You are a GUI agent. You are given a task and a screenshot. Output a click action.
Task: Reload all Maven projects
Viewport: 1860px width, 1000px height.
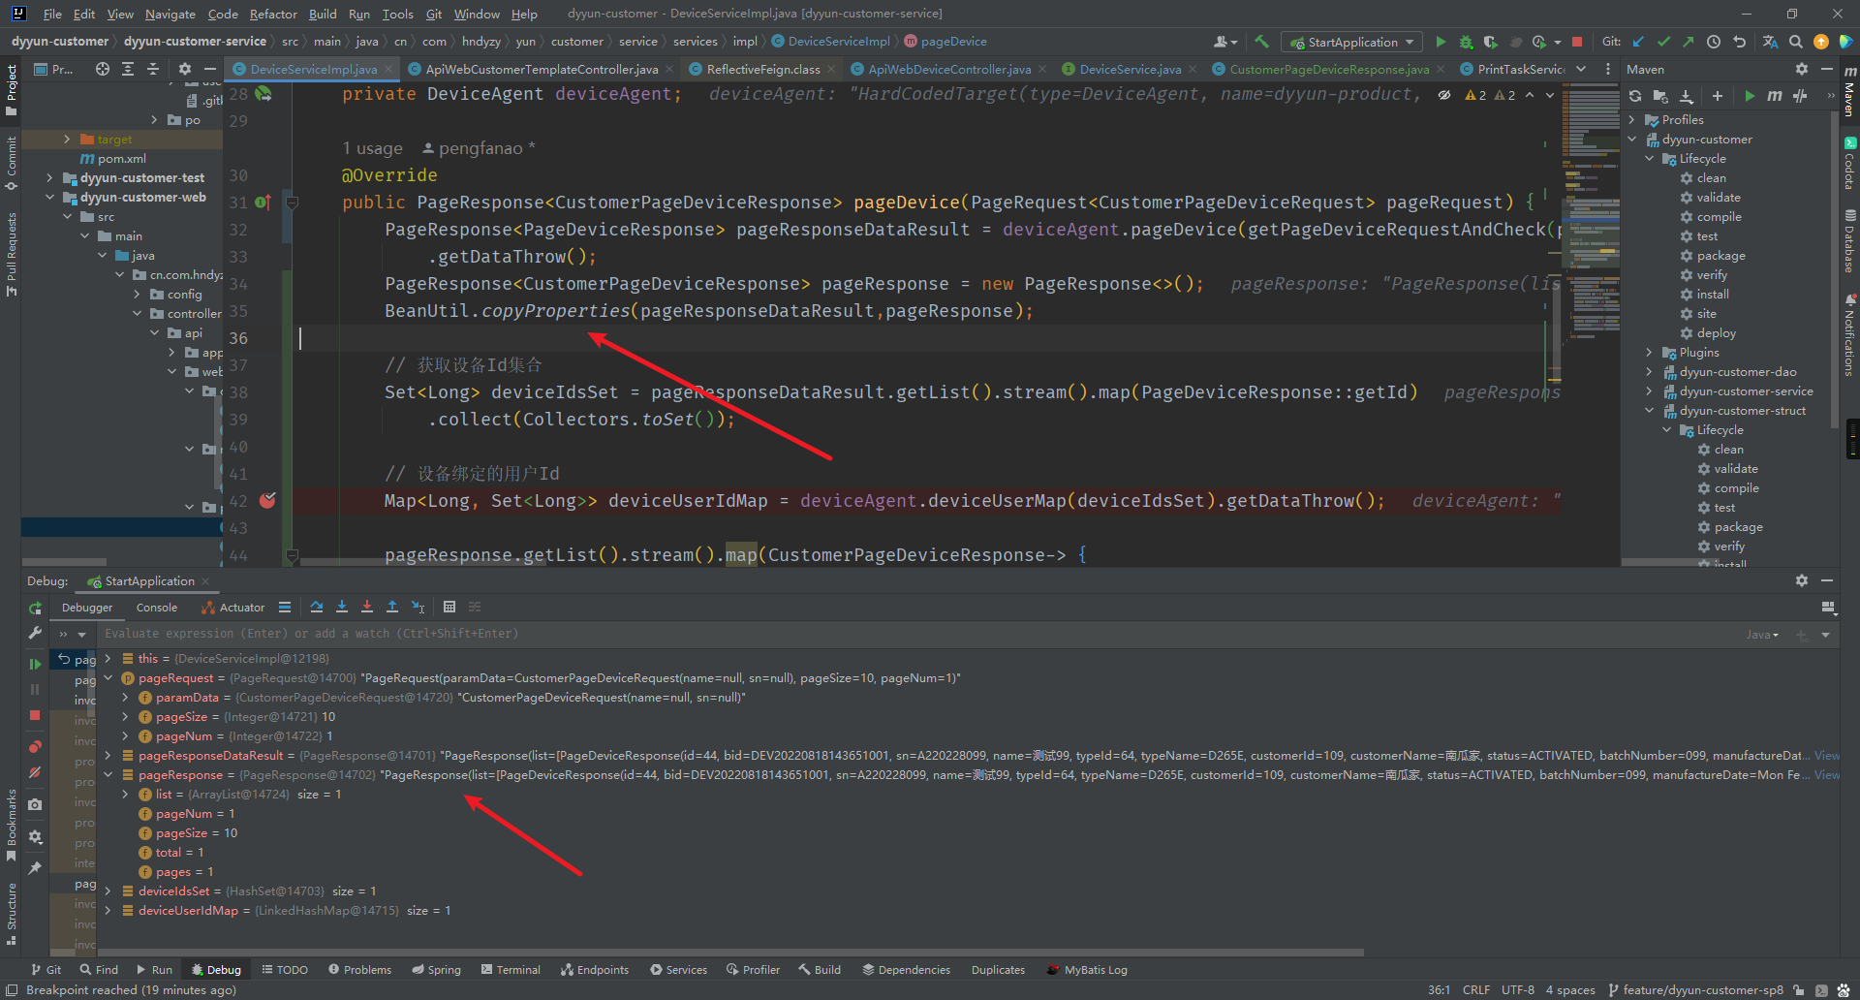click(x=1635, y=96)
